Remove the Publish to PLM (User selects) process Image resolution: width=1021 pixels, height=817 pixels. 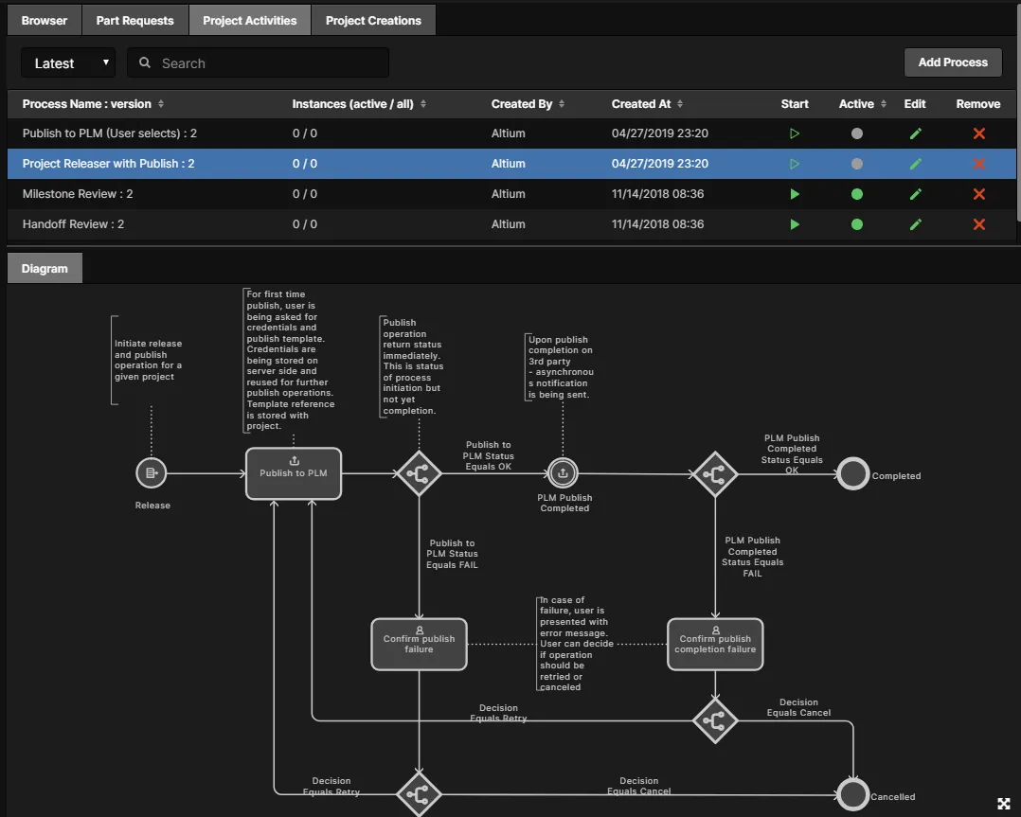point(978,133)
